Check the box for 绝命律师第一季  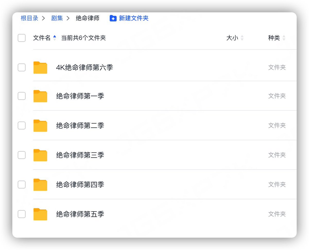click(x=22, y=96)
